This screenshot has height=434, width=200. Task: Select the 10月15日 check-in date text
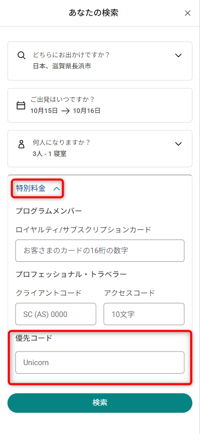click(44, 111)
